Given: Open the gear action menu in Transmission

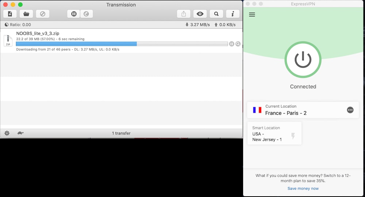Looking at the screenshot, I should [7, 133].
